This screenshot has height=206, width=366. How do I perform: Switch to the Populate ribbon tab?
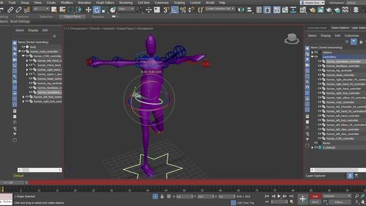pyautogui.click(x=98, y=17)
